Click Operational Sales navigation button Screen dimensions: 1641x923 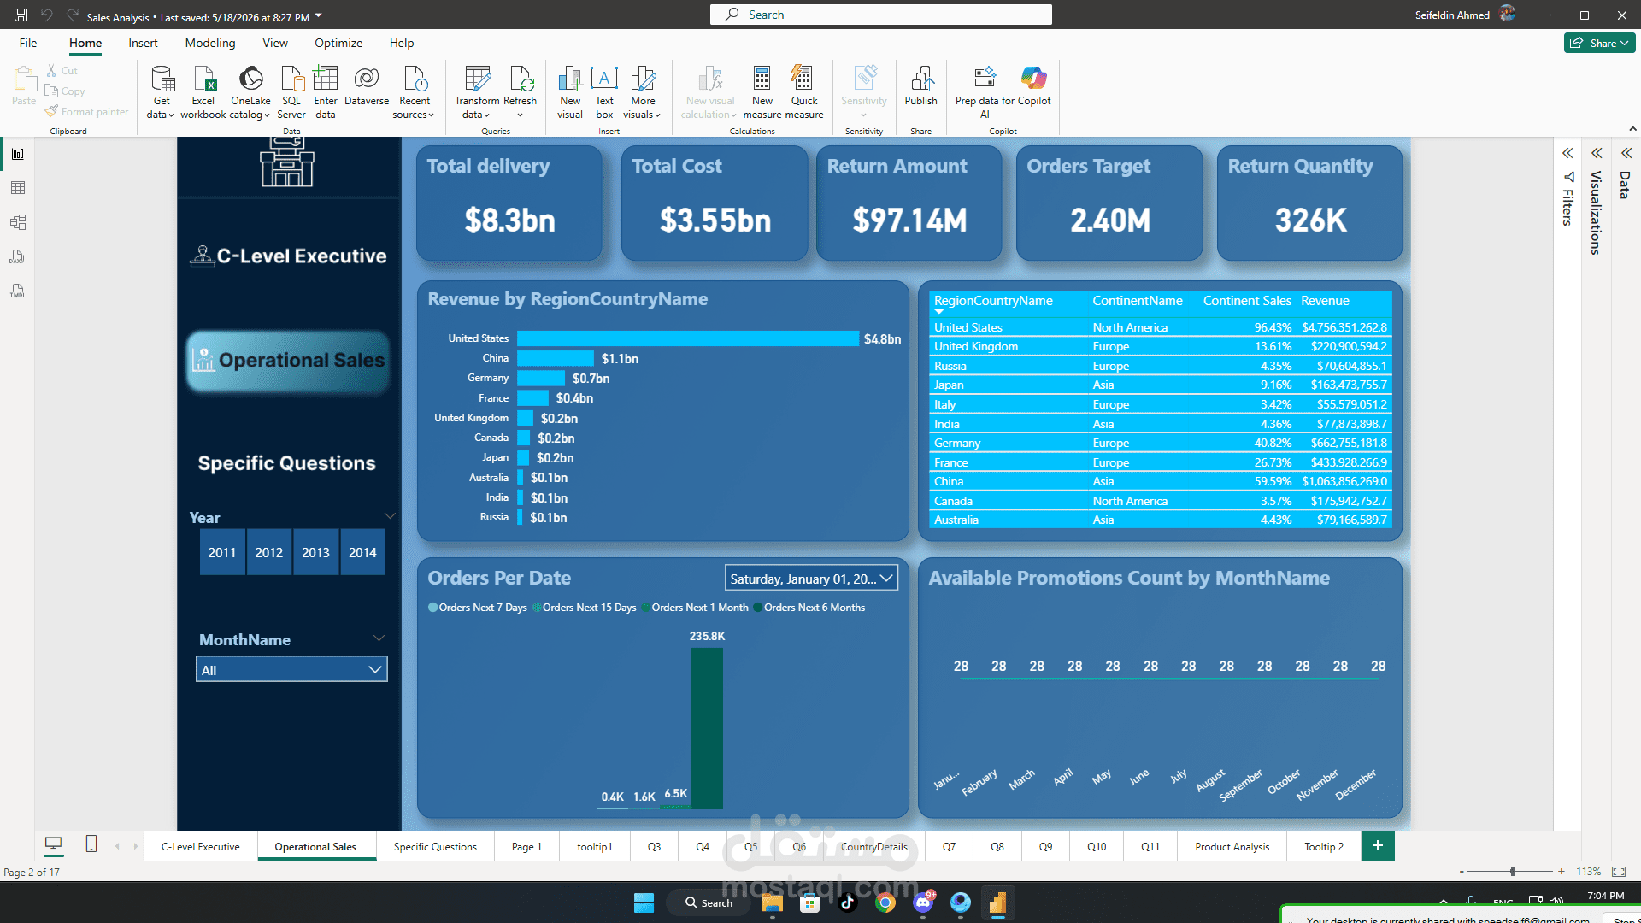tap(288, 361)
